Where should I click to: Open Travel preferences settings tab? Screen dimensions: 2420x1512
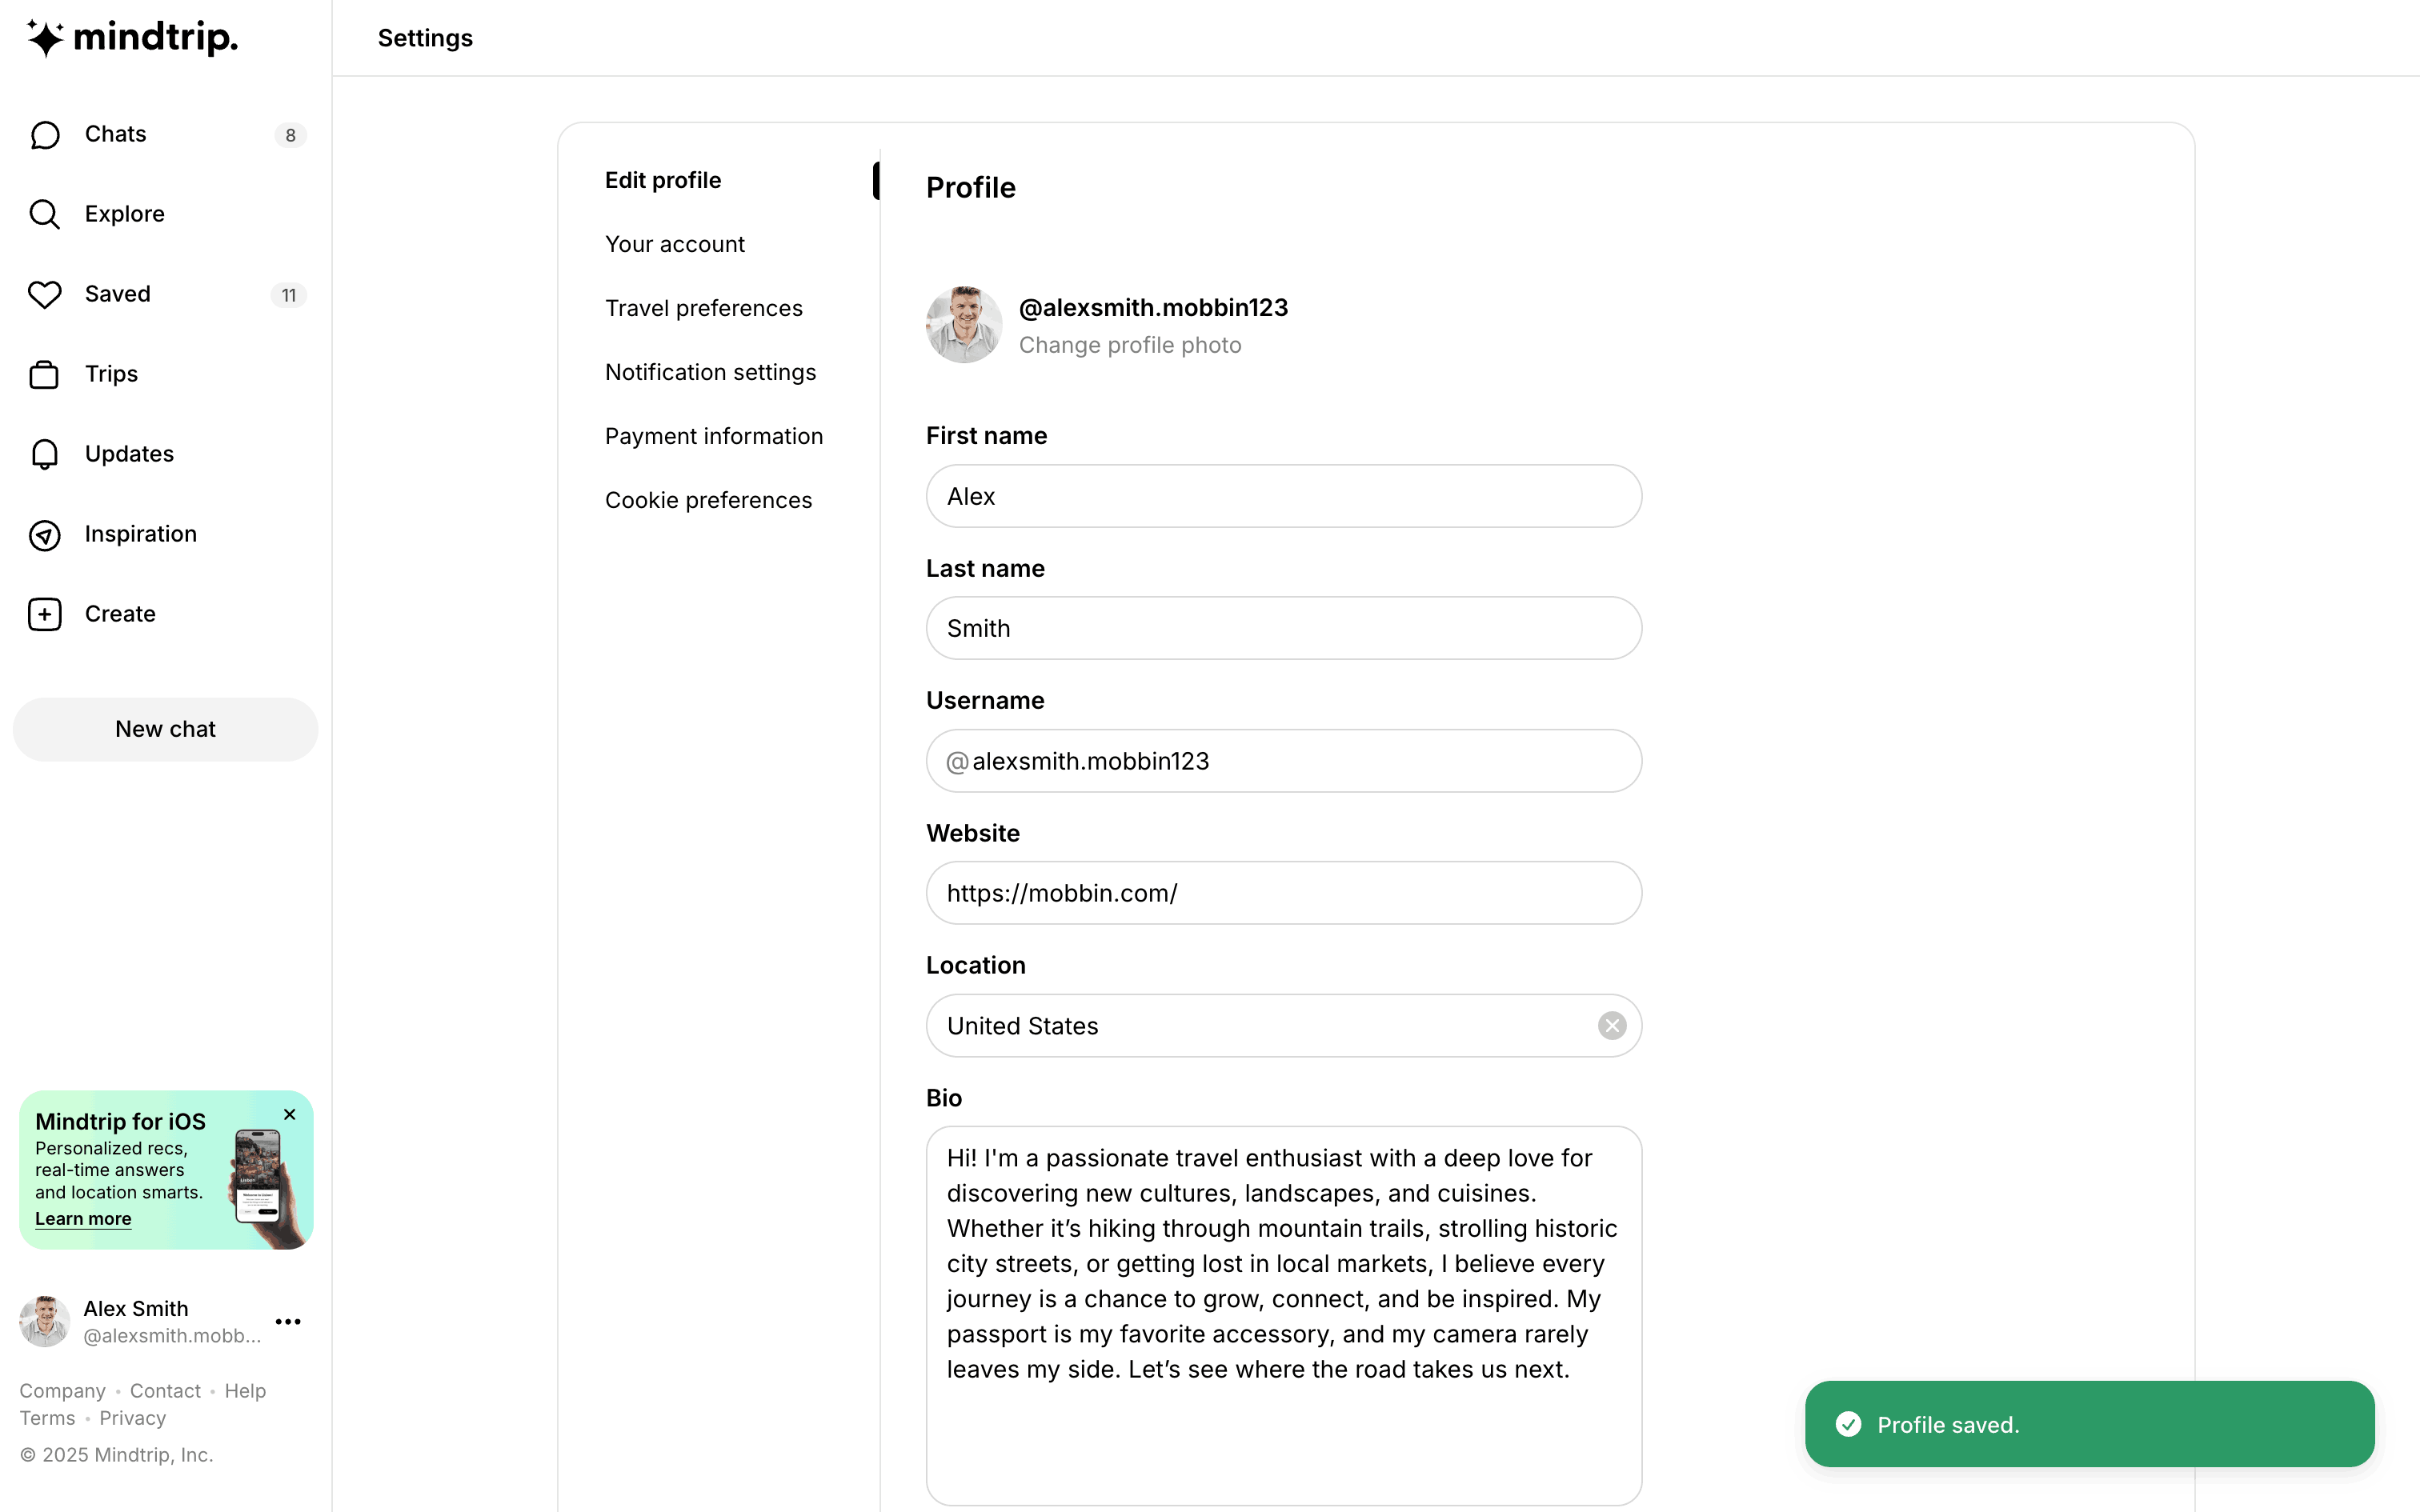tap(703, 308)
